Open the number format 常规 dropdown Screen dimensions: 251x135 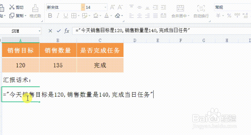[x=232, y=7]
